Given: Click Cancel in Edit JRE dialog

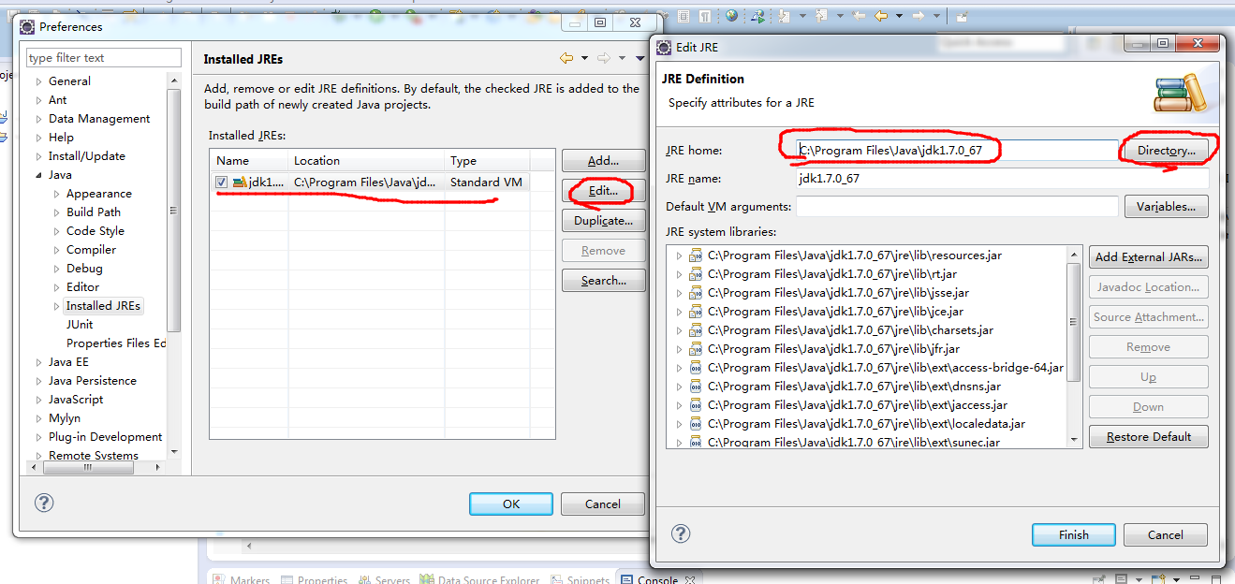Looking at the screenshot, I should click(x=1166, y=535).
